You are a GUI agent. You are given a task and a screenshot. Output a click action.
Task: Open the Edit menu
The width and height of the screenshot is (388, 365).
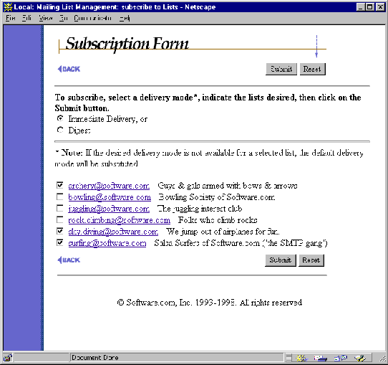pos(26,18)
